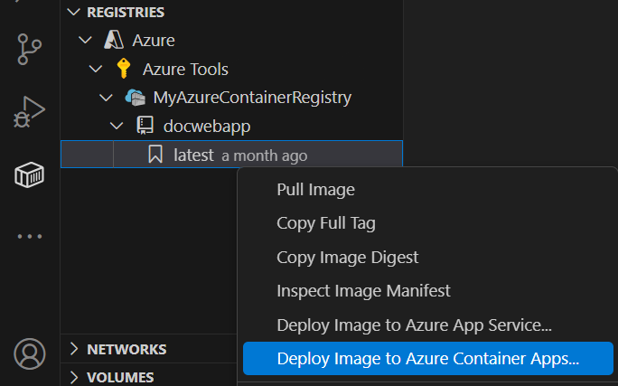
Task: Show additional views ellipsis in activity bar
Action: [30, 236]
